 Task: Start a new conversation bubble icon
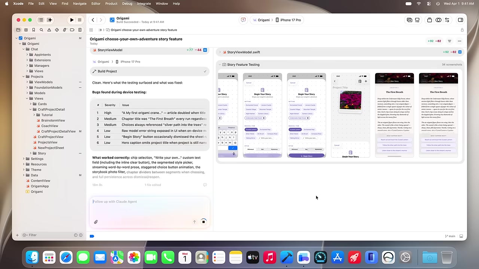click(x=243, y=20)
